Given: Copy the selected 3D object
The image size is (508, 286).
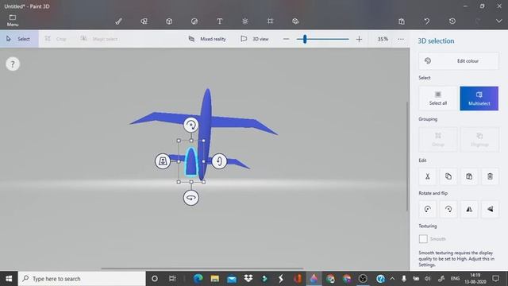Looking at the screenshot, I should (448, 176).
